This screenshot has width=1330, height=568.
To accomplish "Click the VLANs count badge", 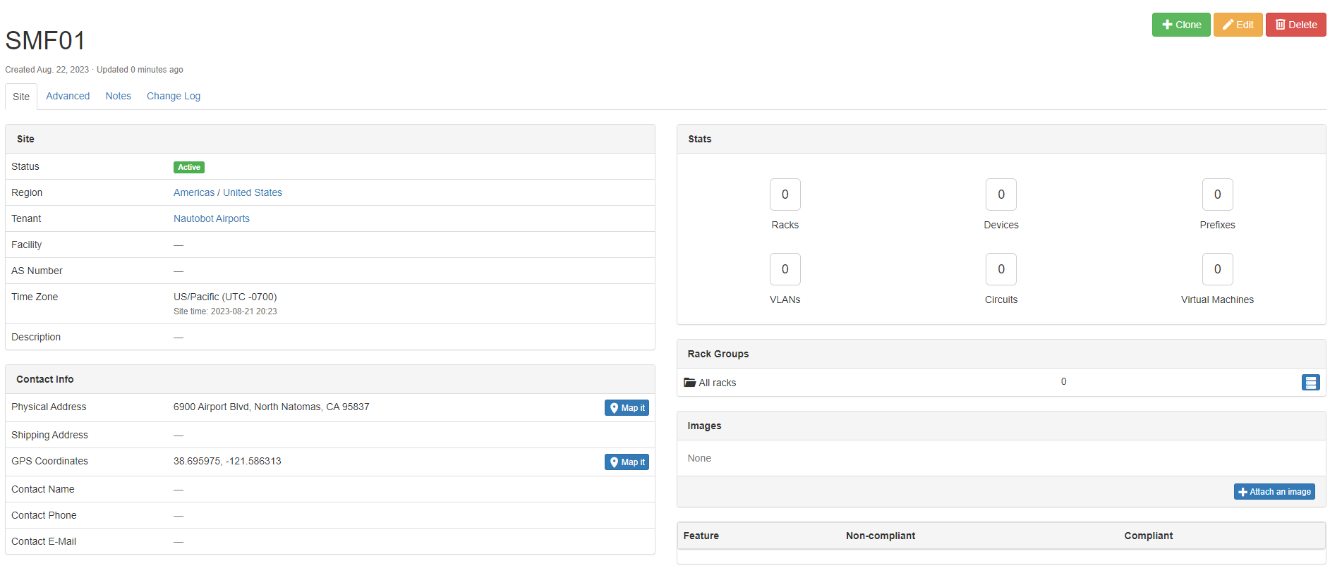I will tap(785, 269).
